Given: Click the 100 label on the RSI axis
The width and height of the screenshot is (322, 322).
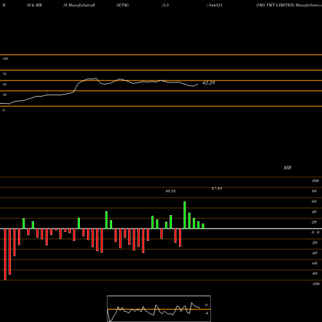Looking at the screenshot, I should pyautogui.click(x=5, y=59).
